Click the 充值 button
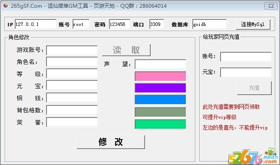Screen dimensions: 280x165 click(254, 88)
